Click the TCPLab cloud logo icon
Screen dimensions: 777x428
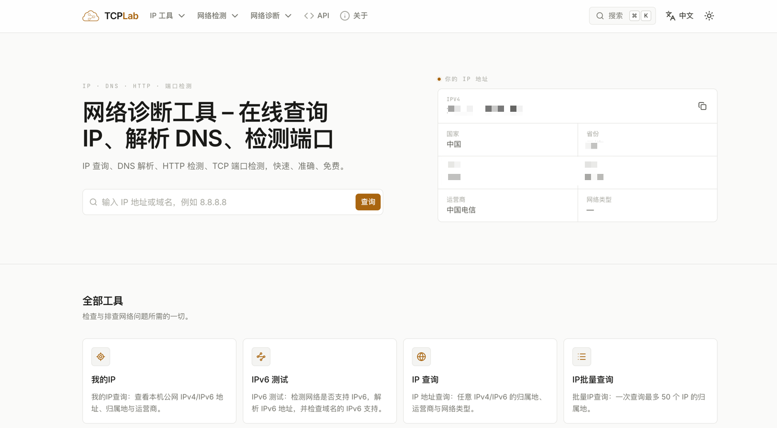[x=91, y=16]
